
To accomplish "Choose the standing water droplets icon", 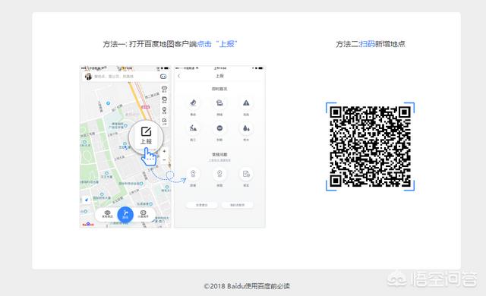I will click(x=246, y=128).
